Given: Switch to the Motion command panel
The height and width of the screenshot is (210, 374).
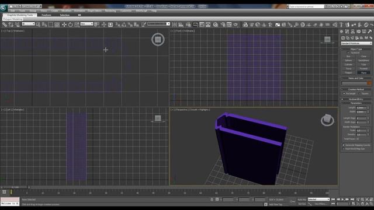Looking at the screenshot, I should tap(358, 31).
